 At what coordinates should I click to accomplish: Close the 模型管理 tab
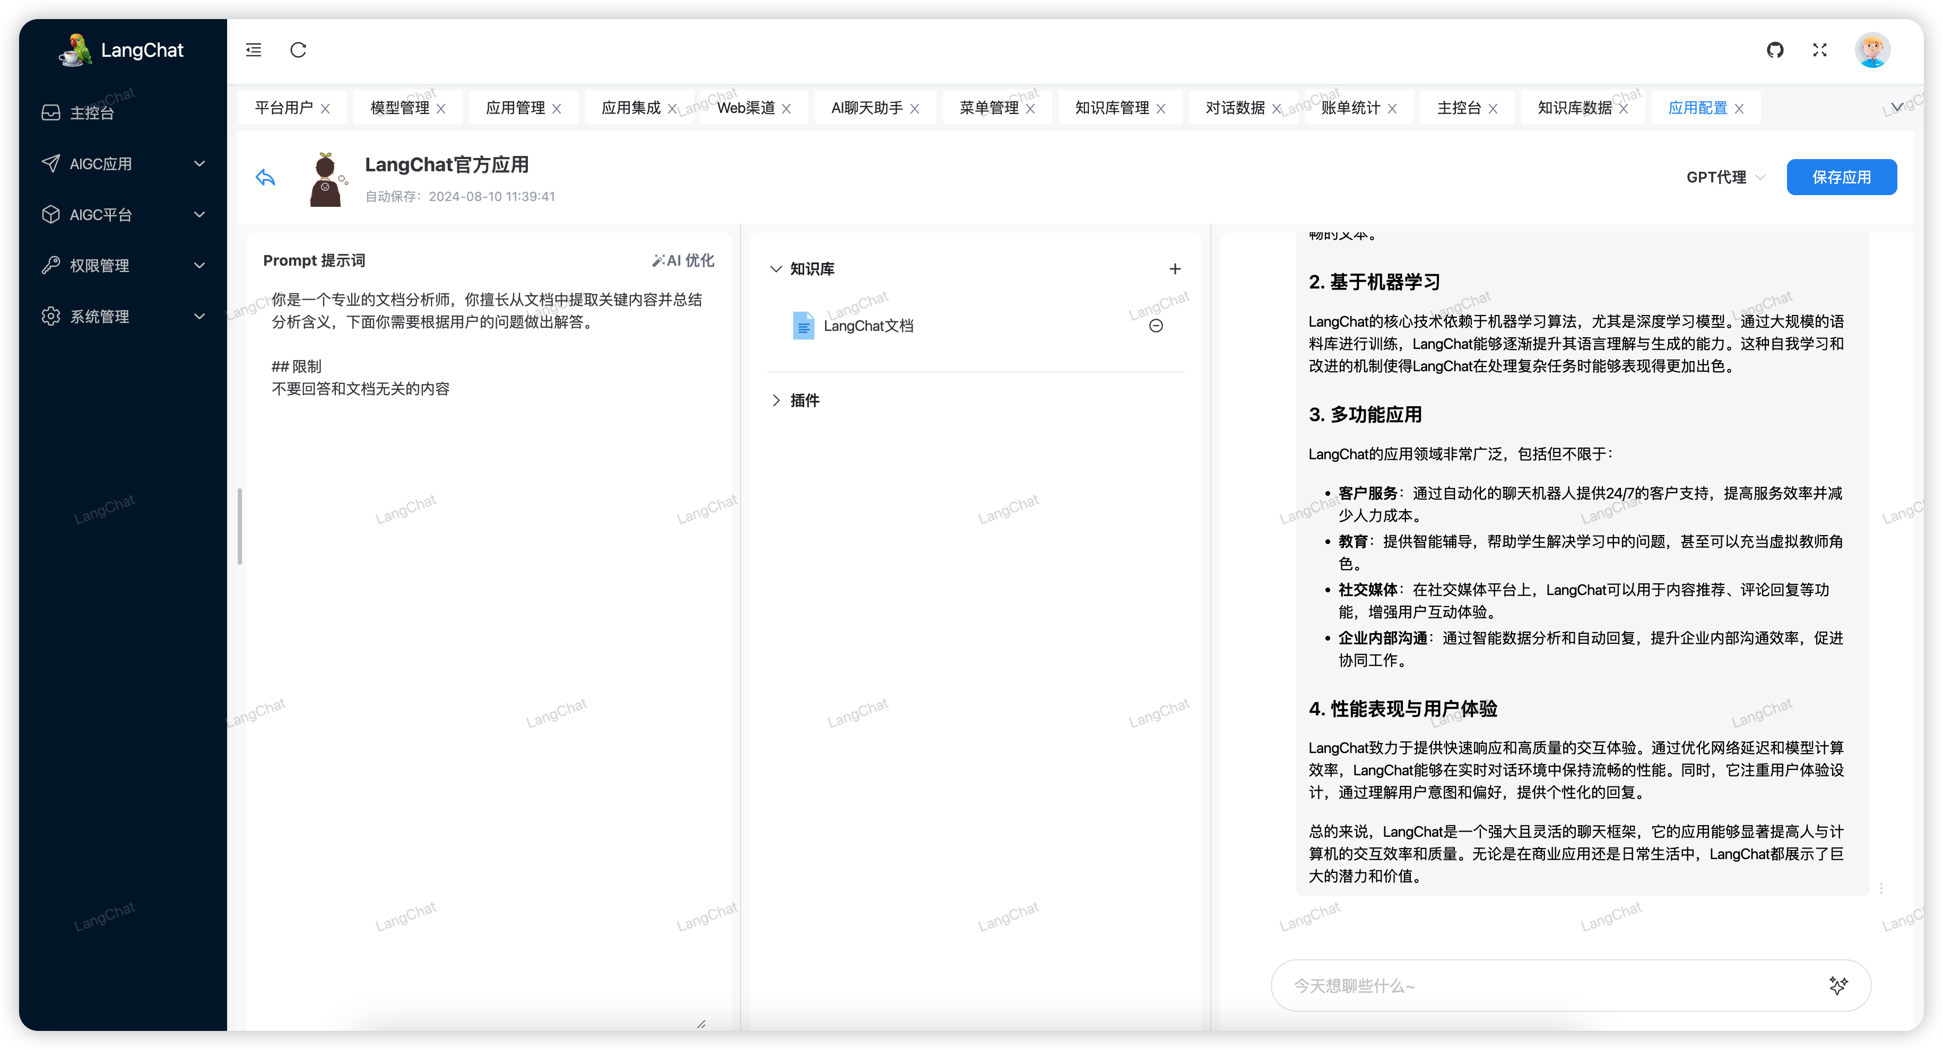(x=440, y=109)
